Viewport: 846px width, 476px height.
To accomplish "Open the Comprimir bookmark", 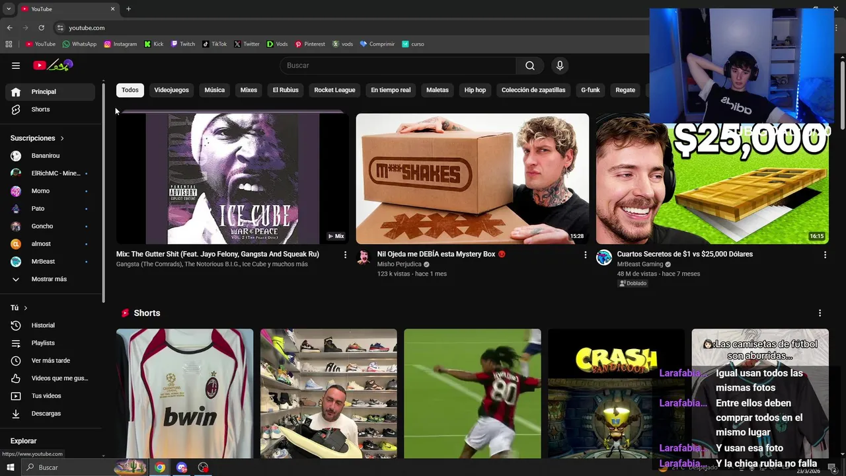I will point(377,44).
